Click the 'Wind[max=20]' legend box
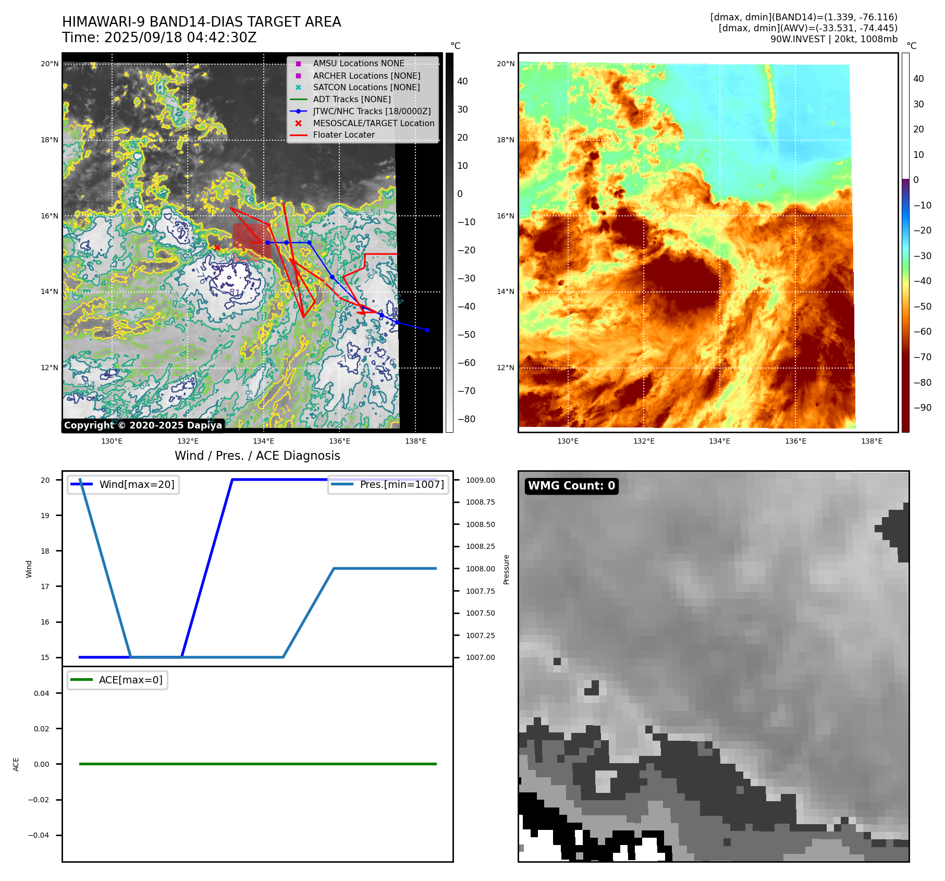The width and height of the screenshot is (945, 881). (123, 484)
